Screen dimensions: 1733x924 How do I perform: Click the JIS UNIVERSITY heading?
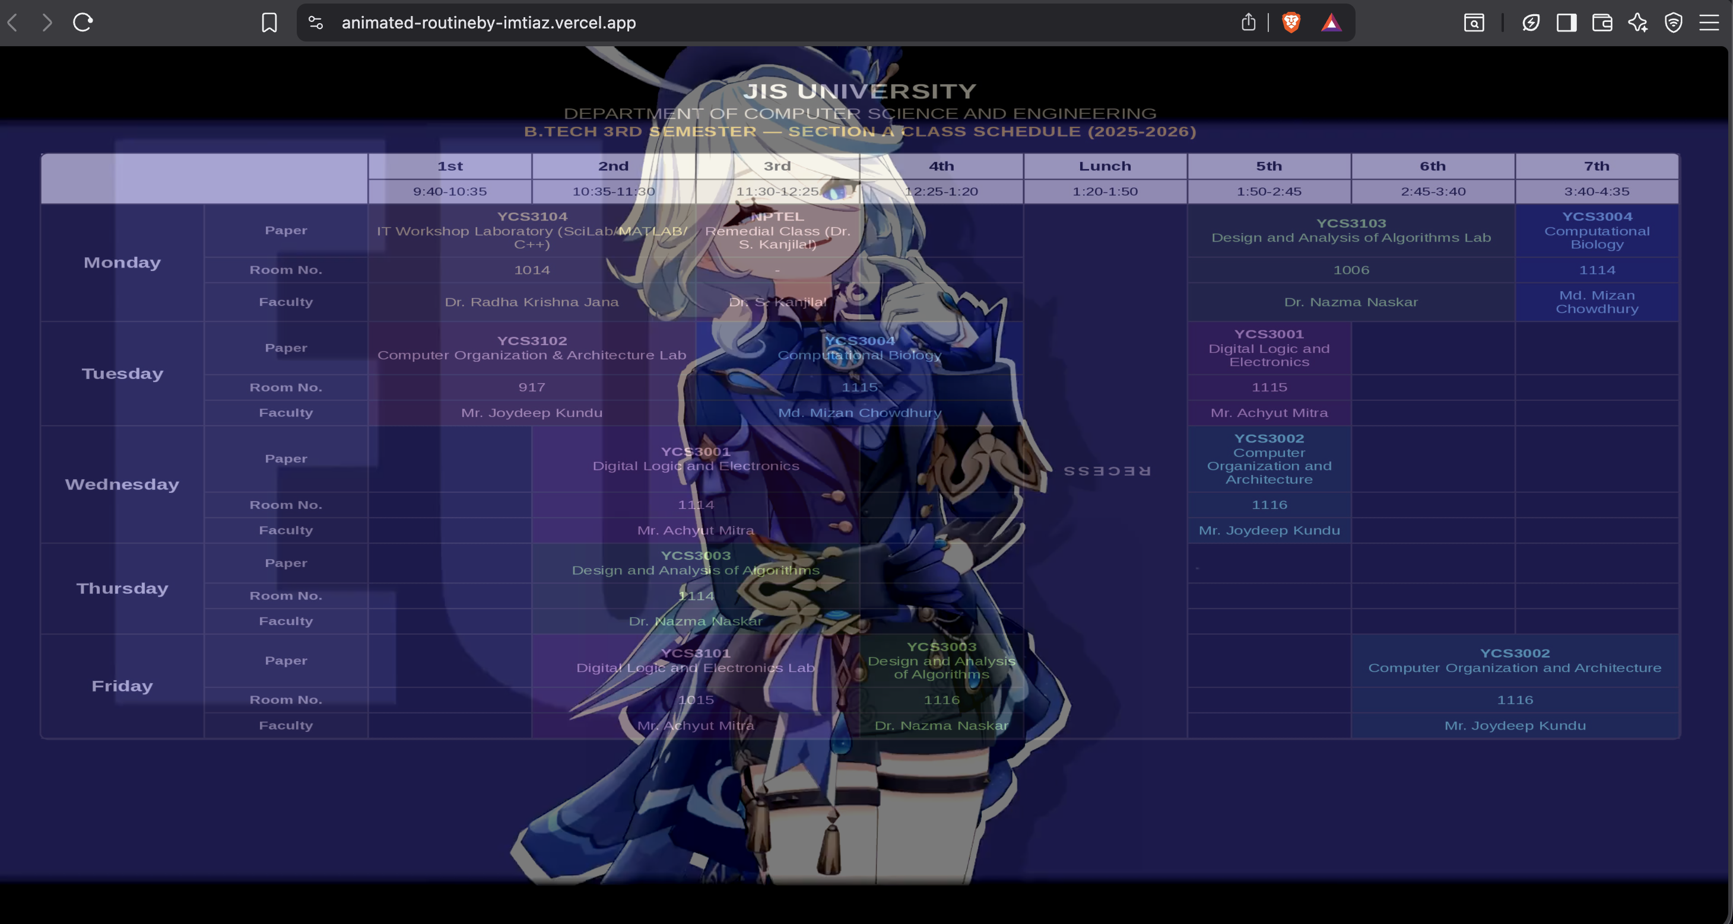(x=860, y=91)
